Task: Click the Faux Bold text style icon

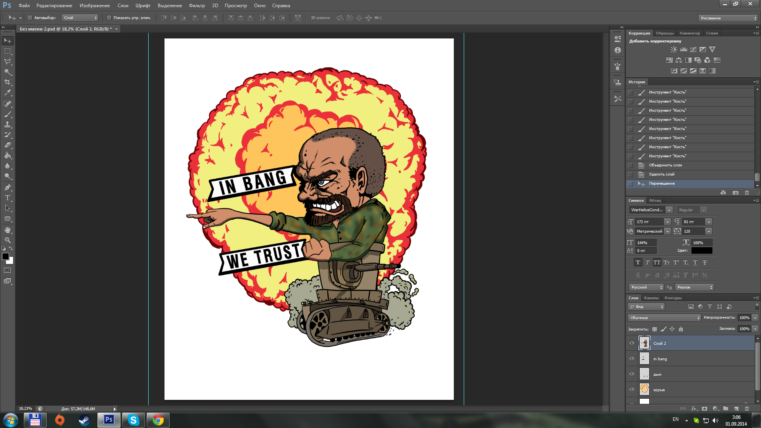Action: [x=638, y=262]
